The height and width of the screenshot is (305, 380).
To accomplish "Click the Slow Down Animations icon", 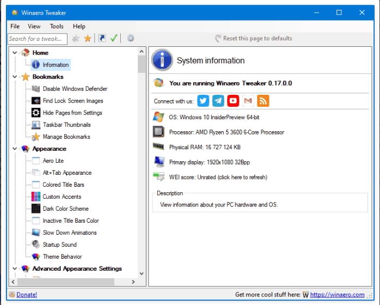I will coord(36,233).
